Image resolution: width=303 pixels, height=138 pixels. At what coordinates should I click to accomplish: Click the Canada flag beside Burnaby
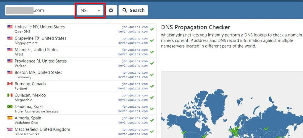[x=10, y=84]
